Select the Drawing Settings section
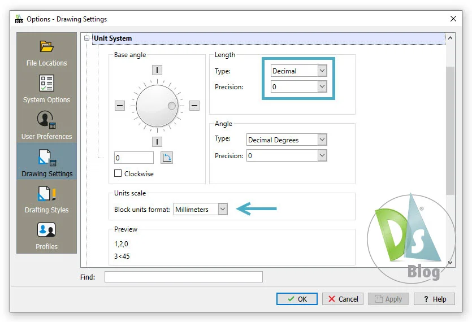 46,162
